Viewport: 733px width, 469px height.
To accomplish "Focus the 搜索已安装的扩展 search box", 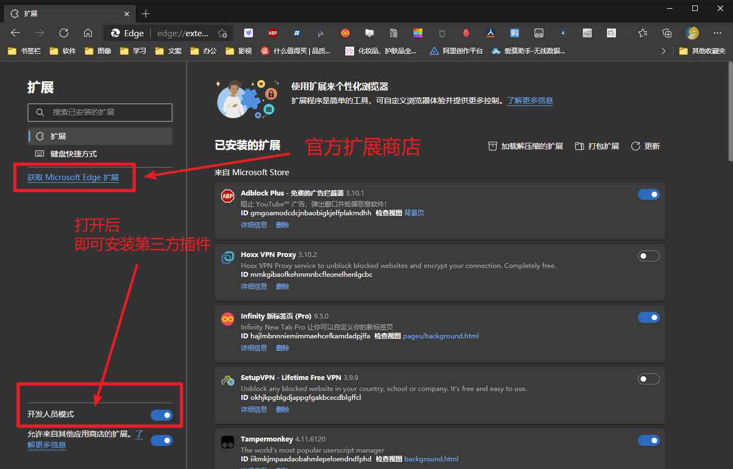I will [100, 112].
